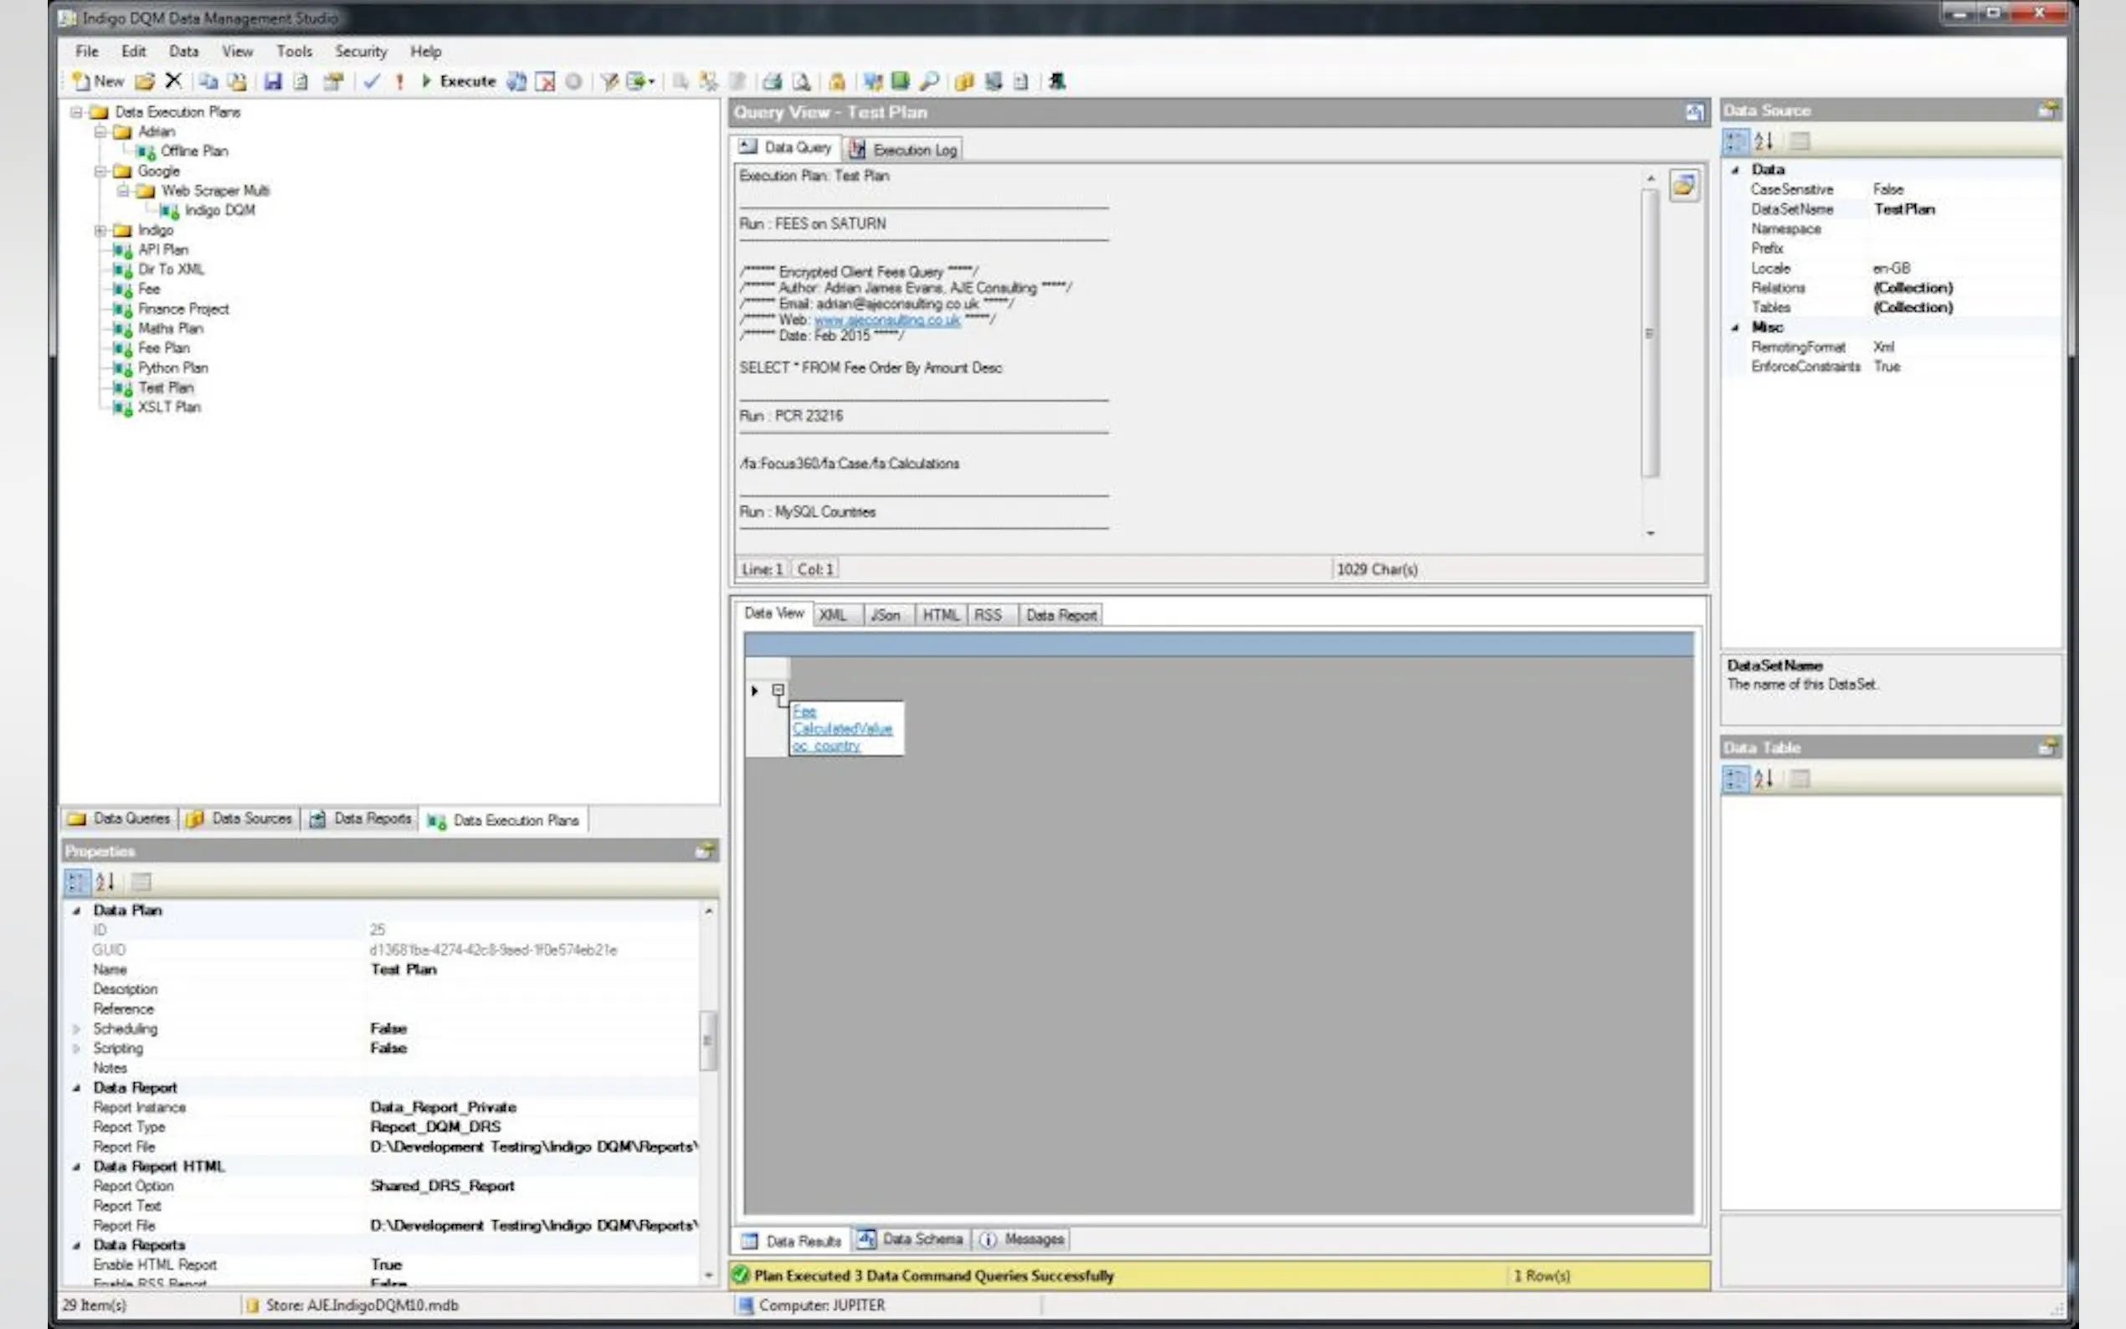Click the black X delete icon

tap(173, 81)
